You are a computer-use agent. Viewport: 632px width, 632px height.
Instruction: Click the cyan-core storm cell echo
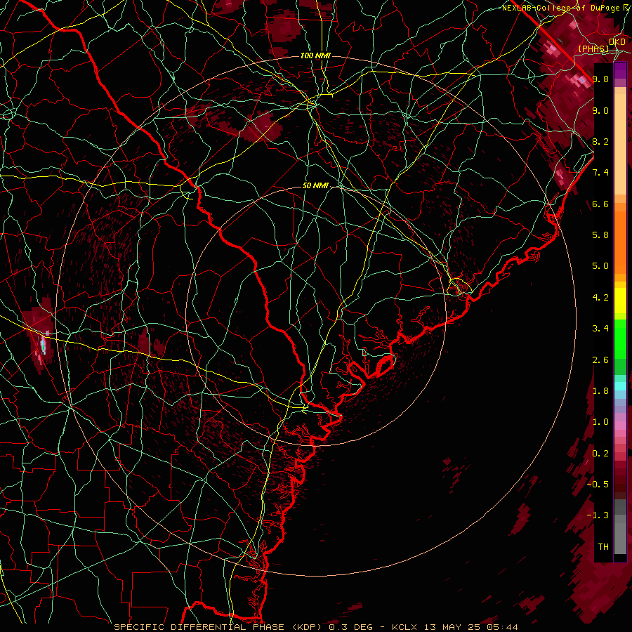pos(44,346)
